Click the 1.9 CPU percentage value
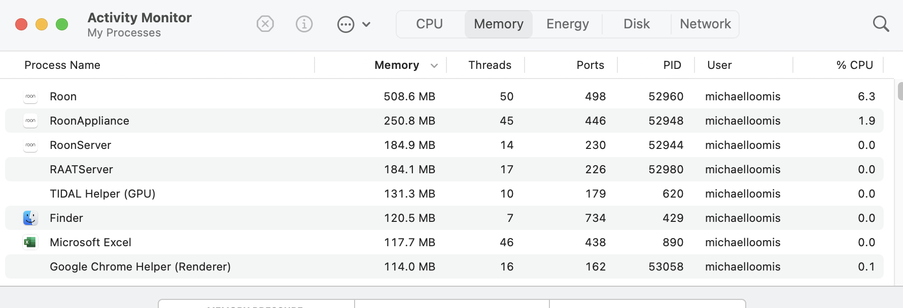The width and height of the screenshot is (903, 308). pyautogui.click(x=866, y=121)
